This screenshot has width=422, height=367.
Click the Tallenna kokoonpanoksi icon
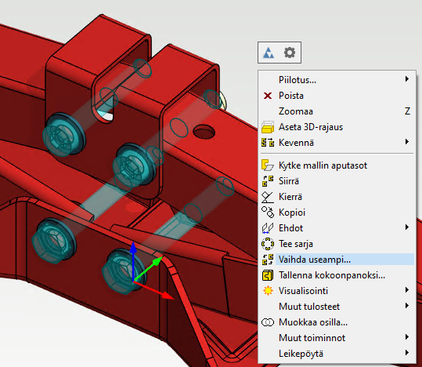tap(268, 275)
